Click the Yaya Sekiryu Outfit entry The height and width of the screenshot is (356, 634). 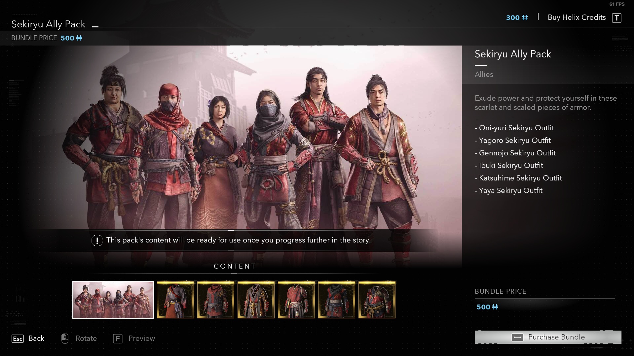tap(509, 190)
